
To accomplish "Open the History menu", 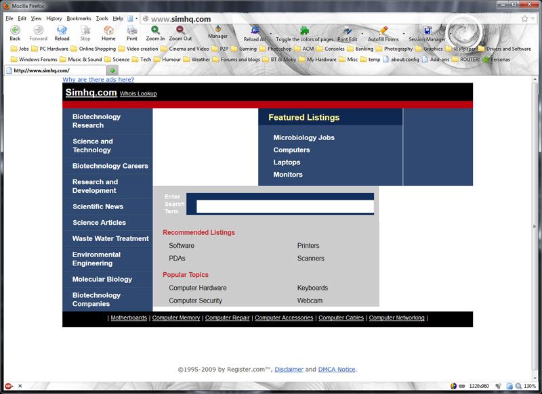I will tap(54, 18).
